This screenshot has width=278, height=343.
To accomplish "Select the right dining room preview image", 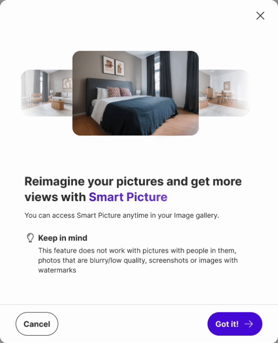I will click(224, 93).
